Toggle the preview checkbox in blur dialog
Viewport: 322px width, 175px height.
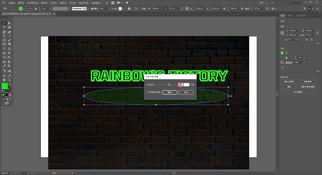pos(148,92)
